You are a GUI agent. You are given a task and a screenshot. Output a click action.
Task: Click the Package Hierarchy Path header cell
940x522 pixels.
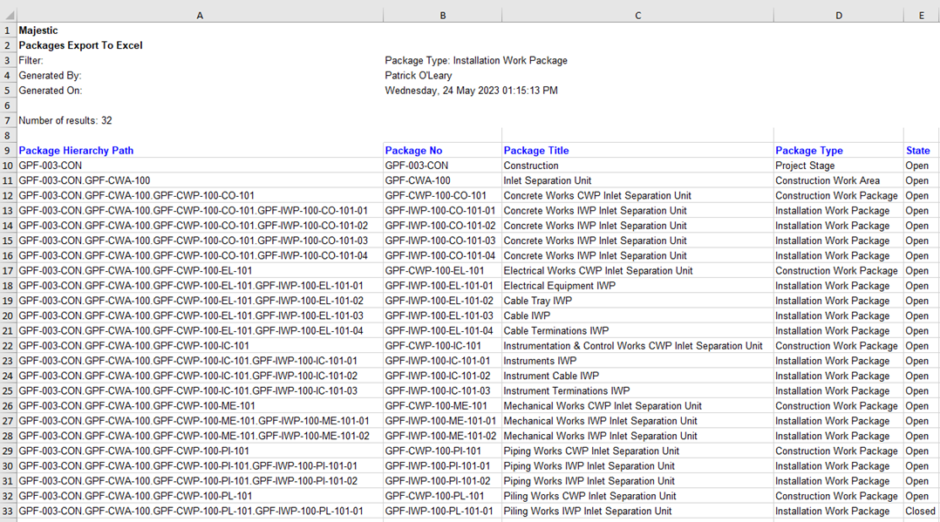[200, 151]
